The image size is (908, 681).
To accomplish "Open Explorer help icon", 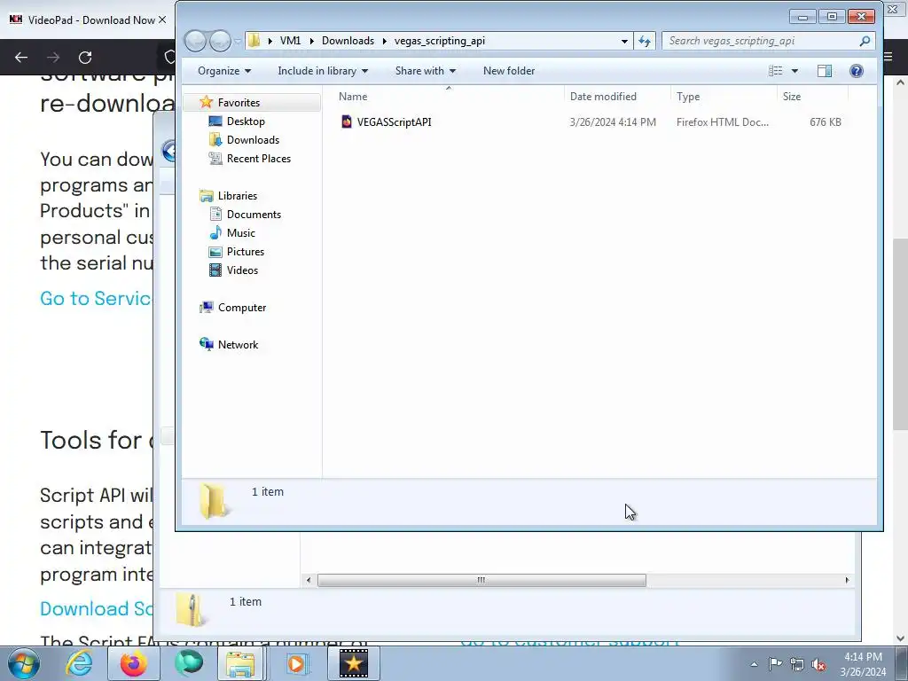I will pos(857,71).
